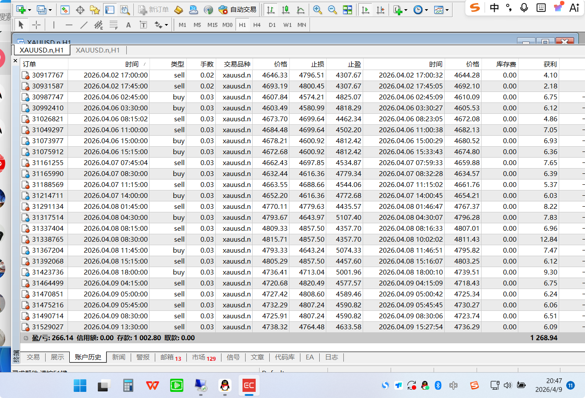This screenshot has height=398, width=585.
Task: Select order row 31338765
Action: pyautogui.click(x=303, y=240)
